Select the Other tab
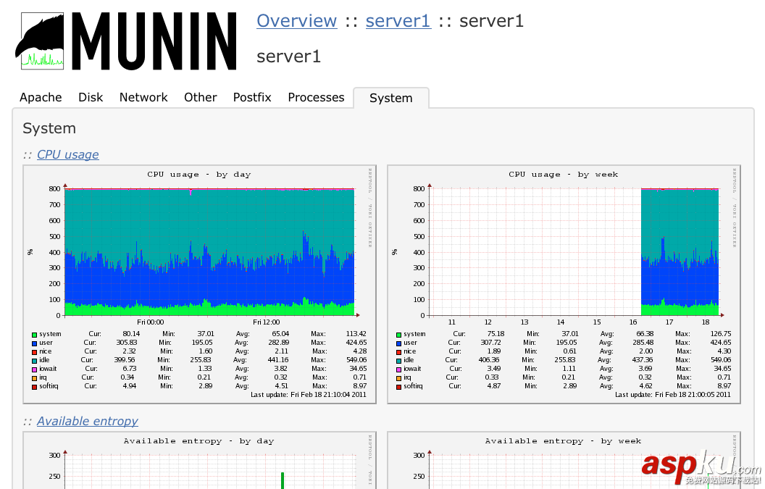765x489 pixels. coord(200,98)
